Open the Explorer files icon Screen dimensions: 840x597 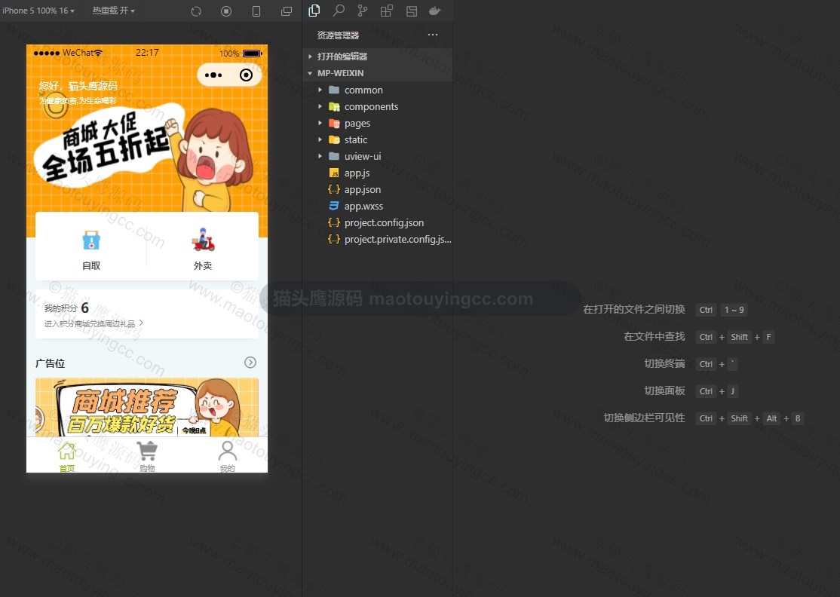point(314,11)
